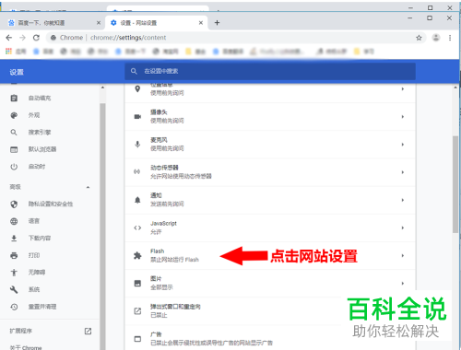Click the forward navigation arrow

point(22,38)
